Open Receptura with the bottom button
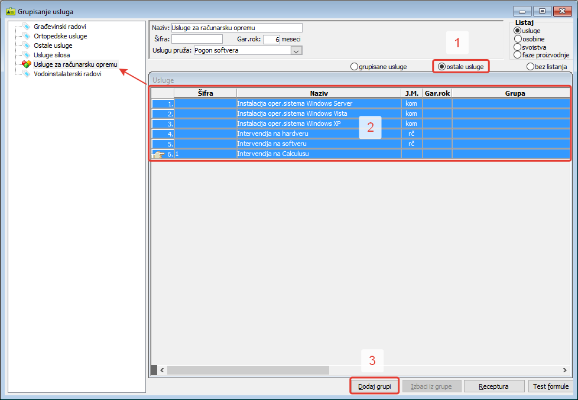The height and width of the screenshot is (400, 578). 494,386
